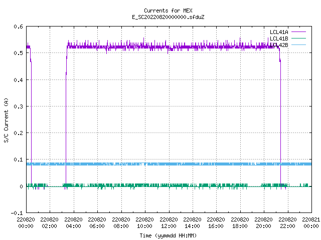Click the y-axis label 'S/C Current (A)'
Image resolution: width=321 pixels, height=240 pixels.
pos(6,120)
